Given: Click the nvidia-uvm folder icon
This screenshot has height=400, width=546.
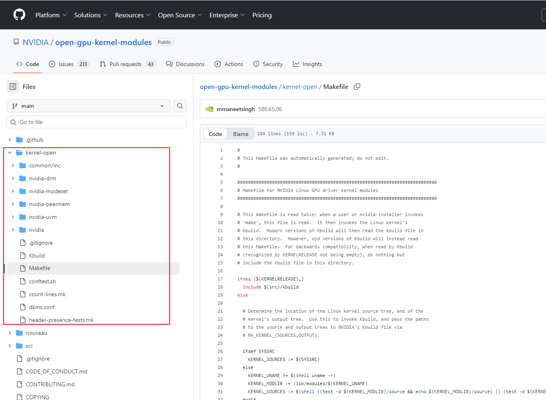Looking at the screenshot, I should 23,217.
